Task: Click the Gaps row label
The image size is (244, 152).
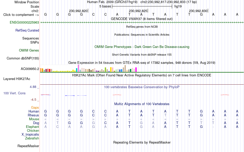Action: pyautogui.click(x=35, y=107)
